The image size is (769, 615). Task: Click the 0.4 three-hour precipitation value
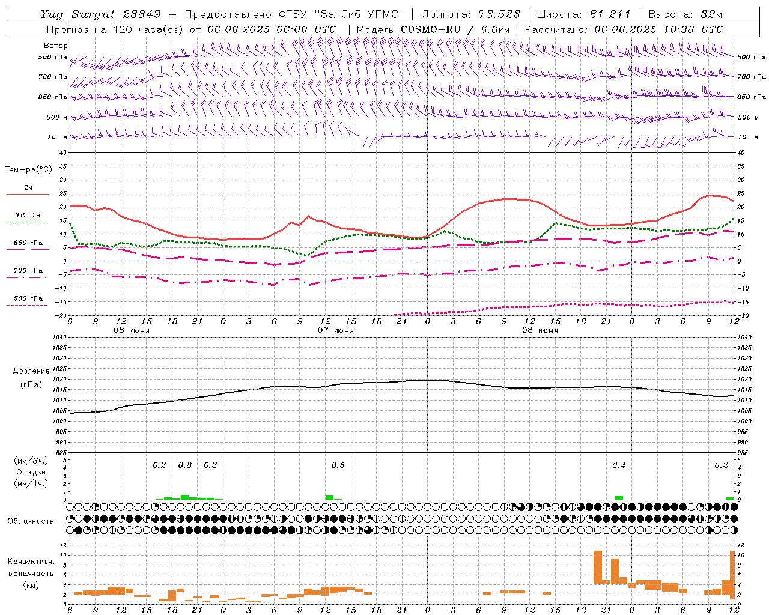click(x=619, y=465)
